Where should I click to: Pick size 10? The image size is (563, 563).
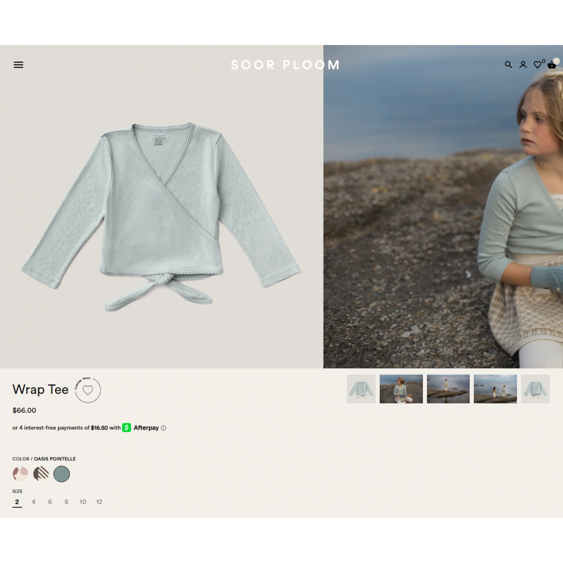point(83,502)
